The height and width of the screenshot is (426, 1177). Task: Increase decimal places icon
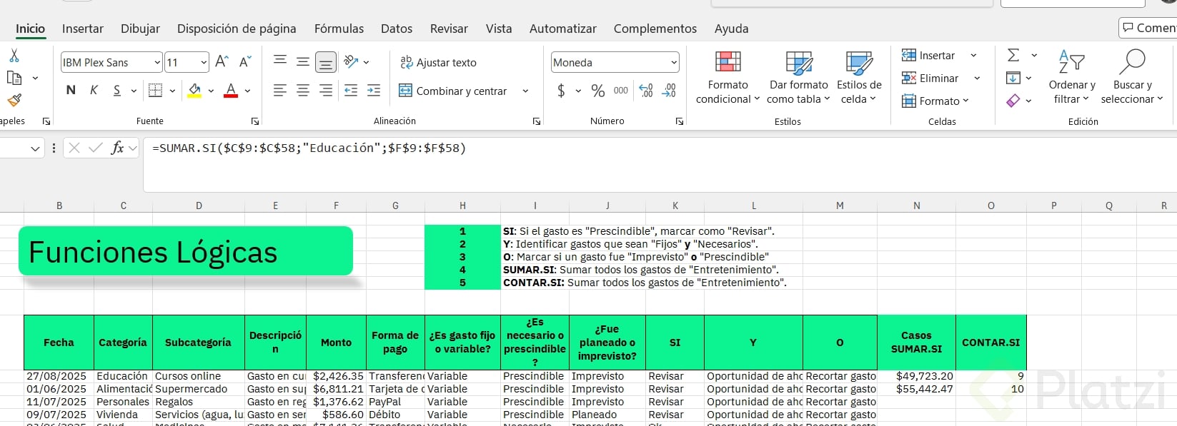click(x=646, y=91)
